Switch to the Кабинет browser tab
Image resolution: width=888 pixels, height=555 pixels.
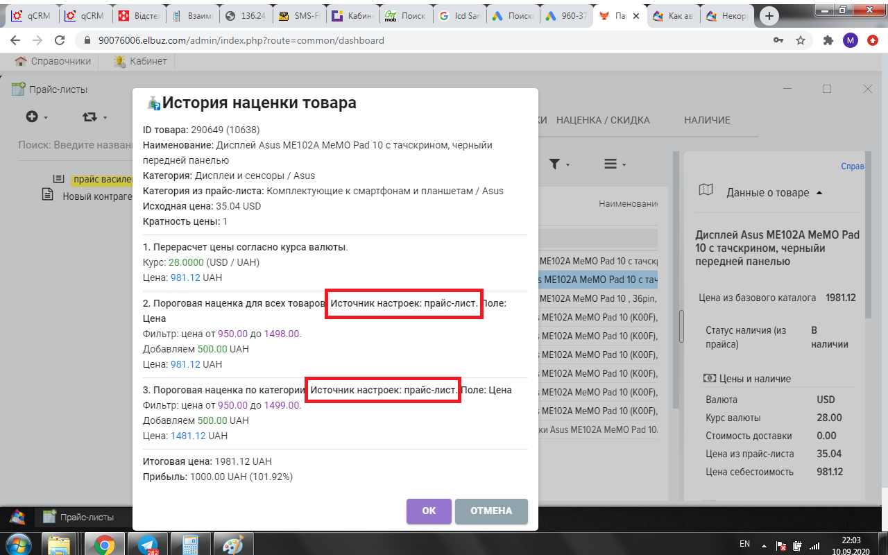(352, 15)
